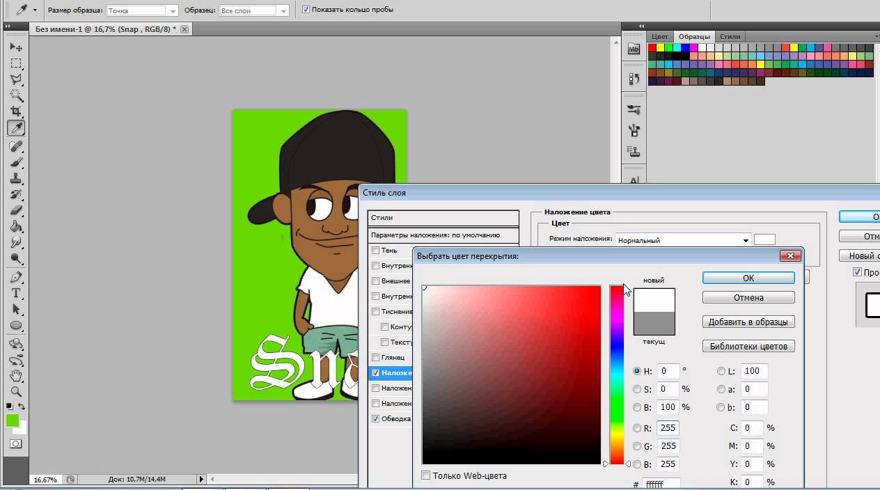Screen dimensions: 880x490
Task: Select Параметры наложения: по умолчанию row
Action: click(443, 235)
